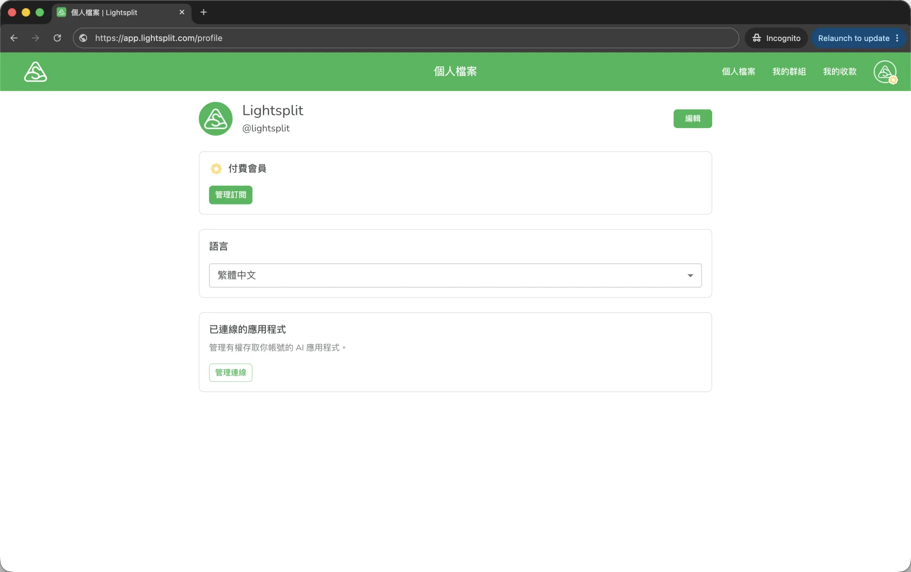Click the 管理有權存取你帳號的 AI 應用程式 description
Viewport: 911px width, 572px height.
click(277, 348)
